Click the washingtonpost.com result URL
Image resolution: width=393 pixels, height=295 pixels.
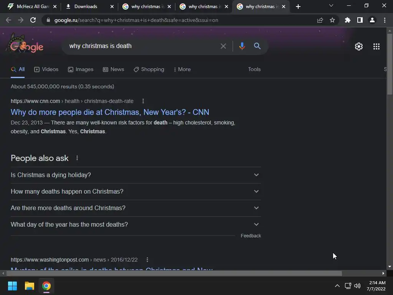click(74, 260)
